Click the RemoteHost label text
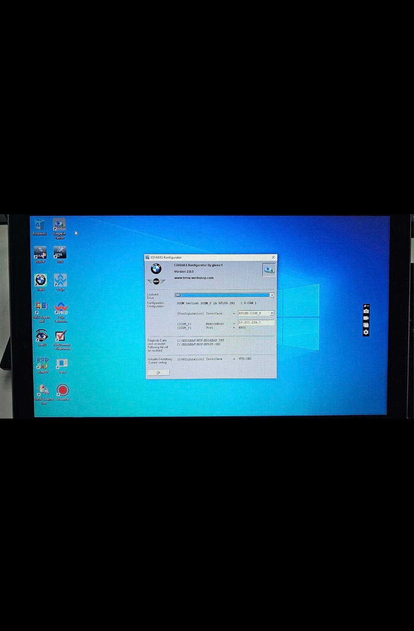 click(215, 323)
